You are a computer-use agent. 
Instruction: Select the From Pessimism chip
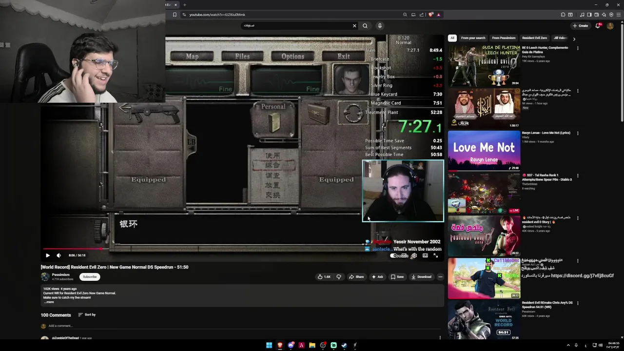[504, 38]
